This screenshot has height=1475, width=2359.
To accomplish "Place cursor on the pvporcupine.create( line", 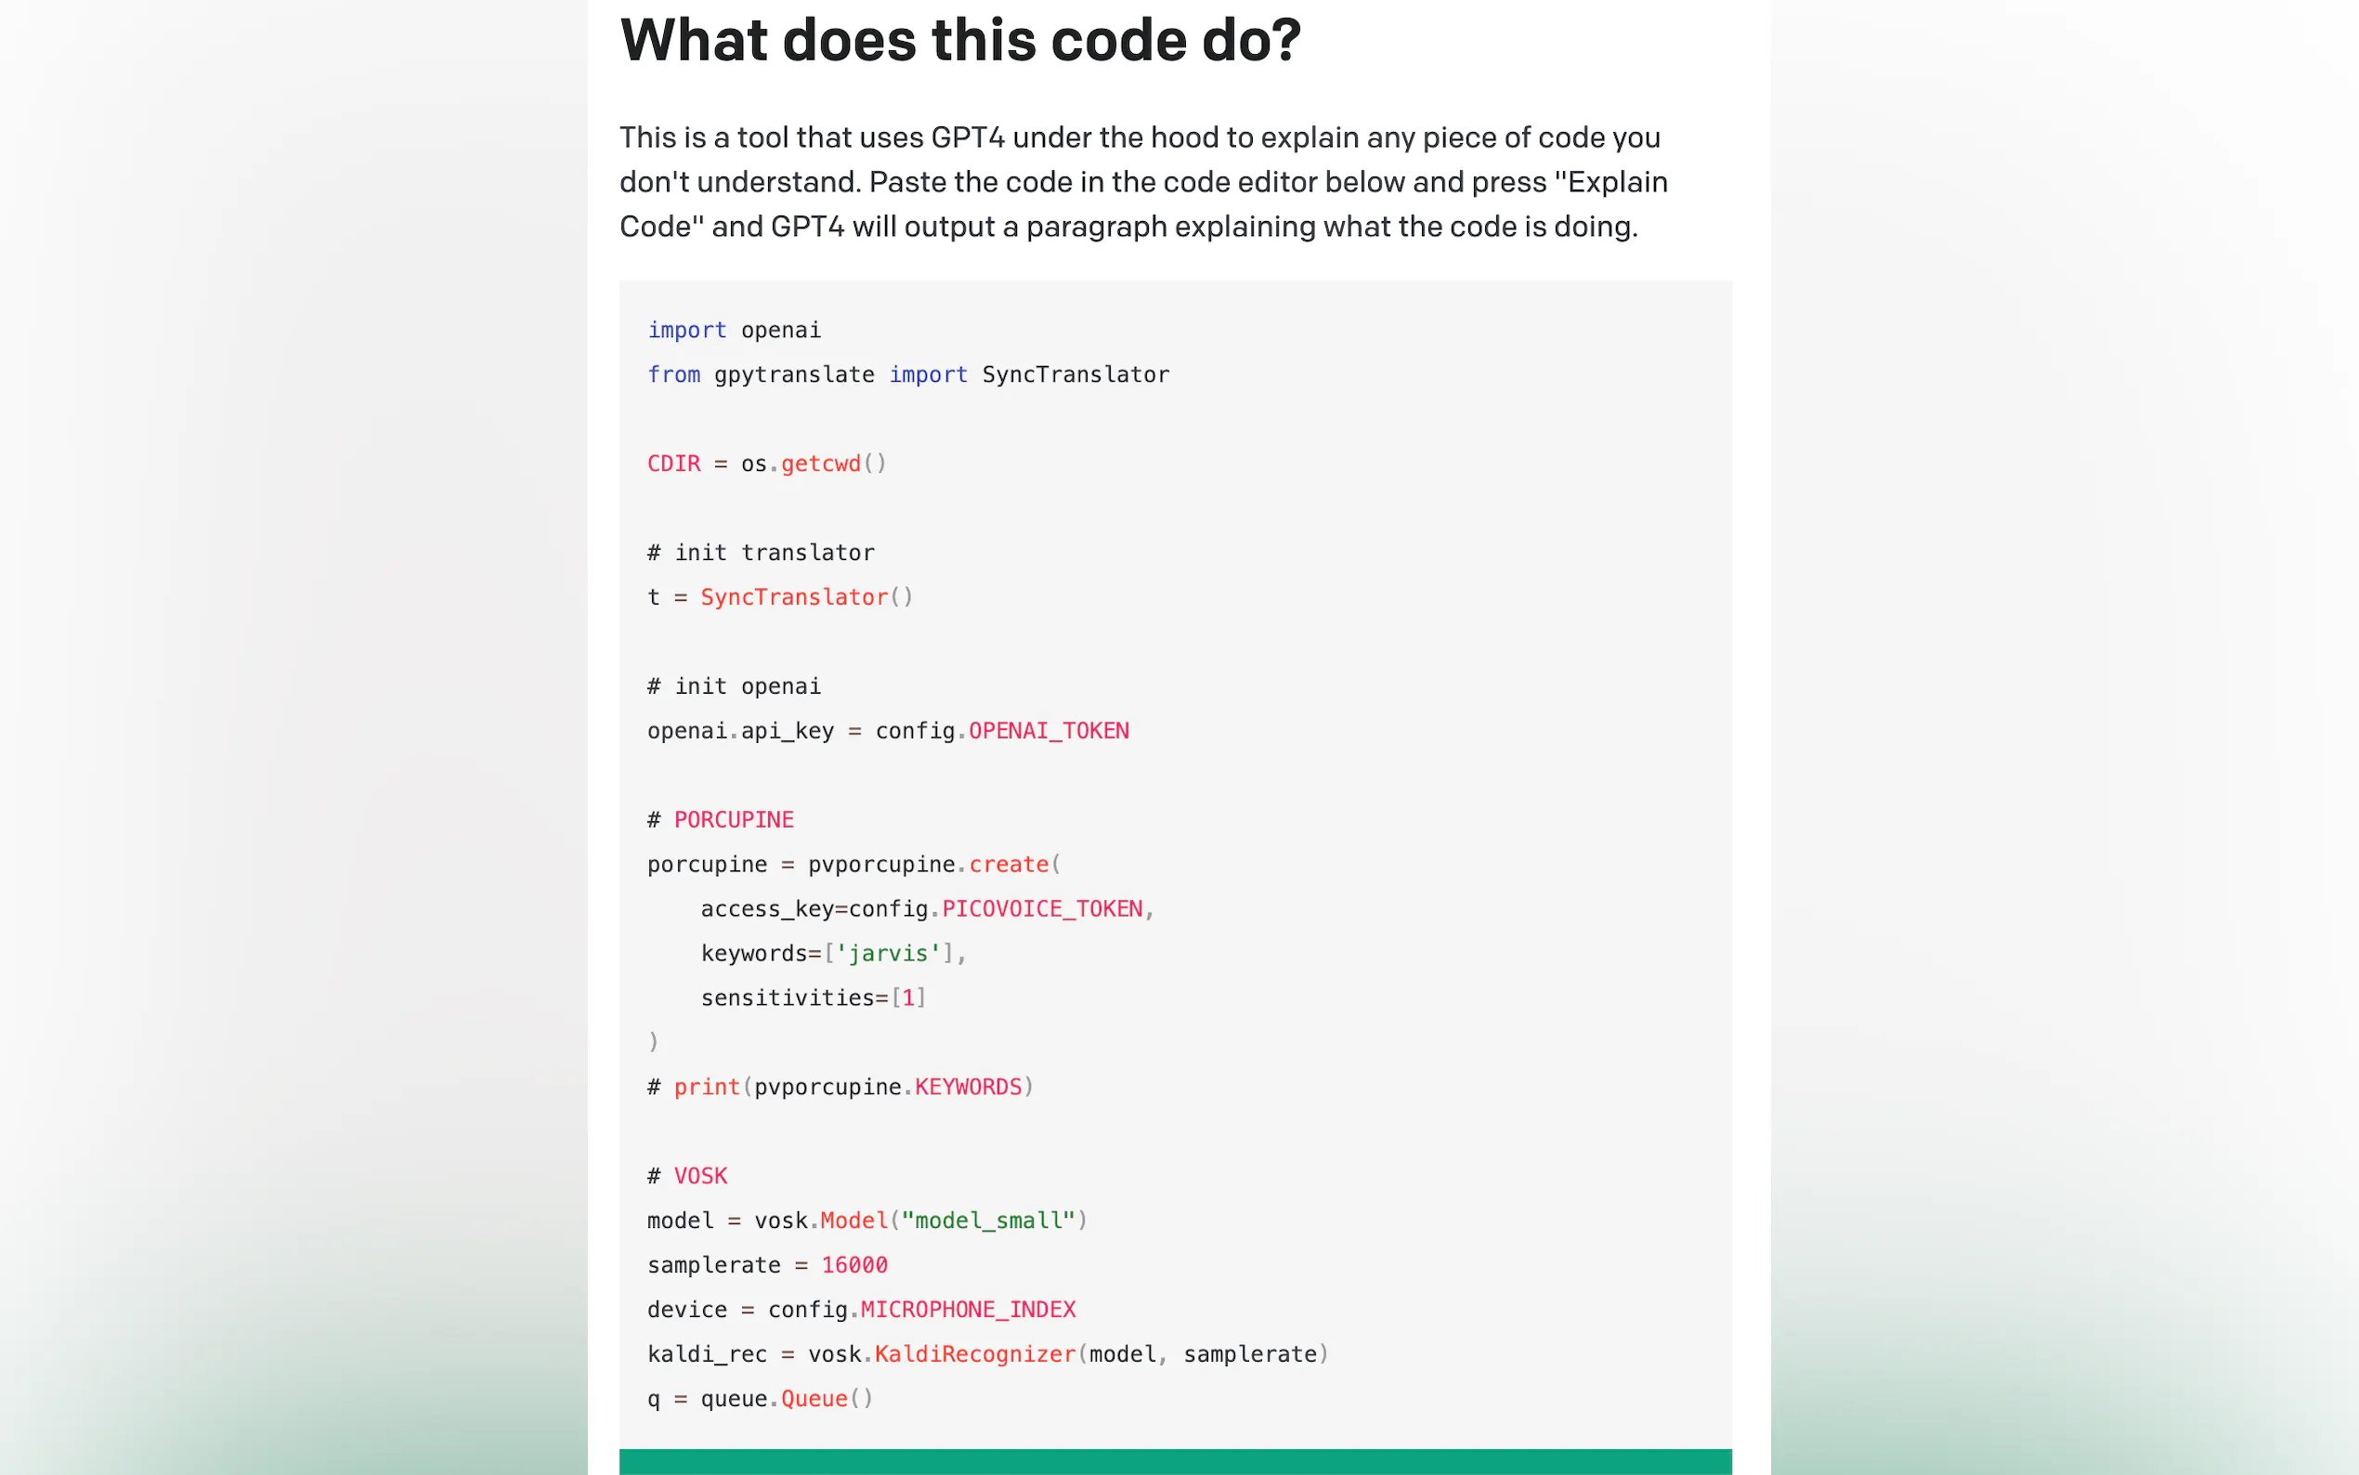I will [x=854, y=865].
